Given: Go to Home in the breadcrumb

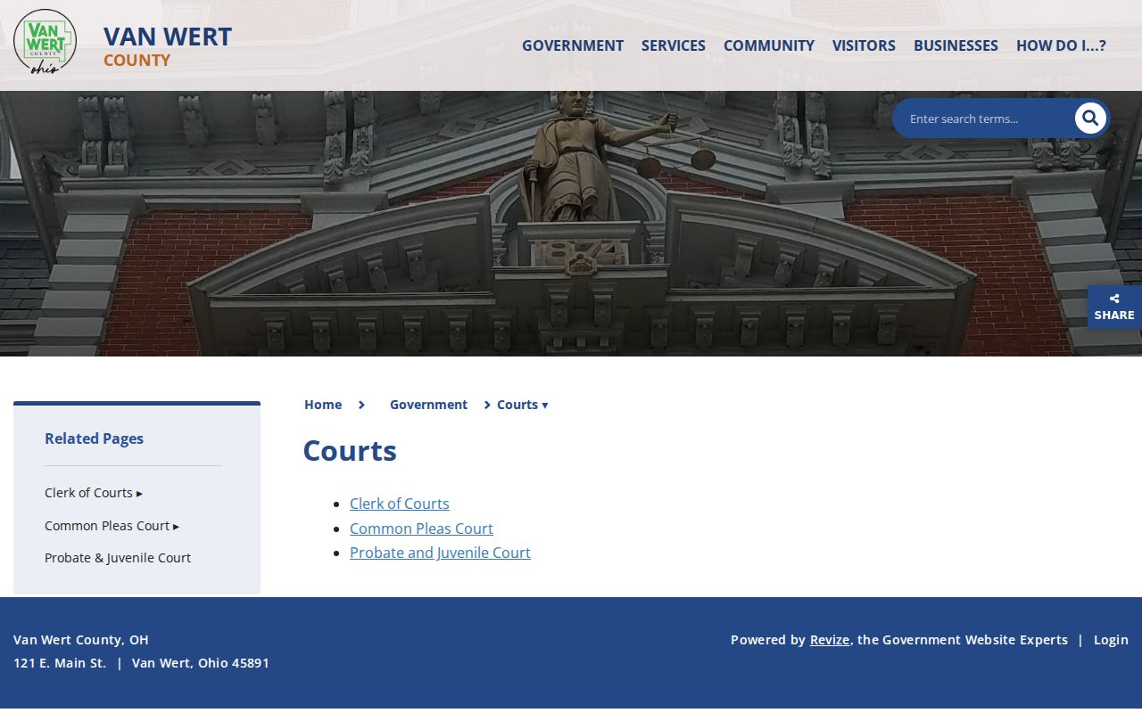Looking at the screenshot, I should [323, 405].
